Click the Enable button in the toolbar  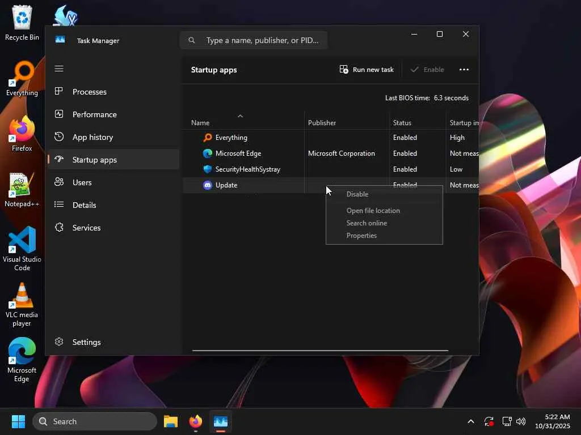tap(427, 70)
